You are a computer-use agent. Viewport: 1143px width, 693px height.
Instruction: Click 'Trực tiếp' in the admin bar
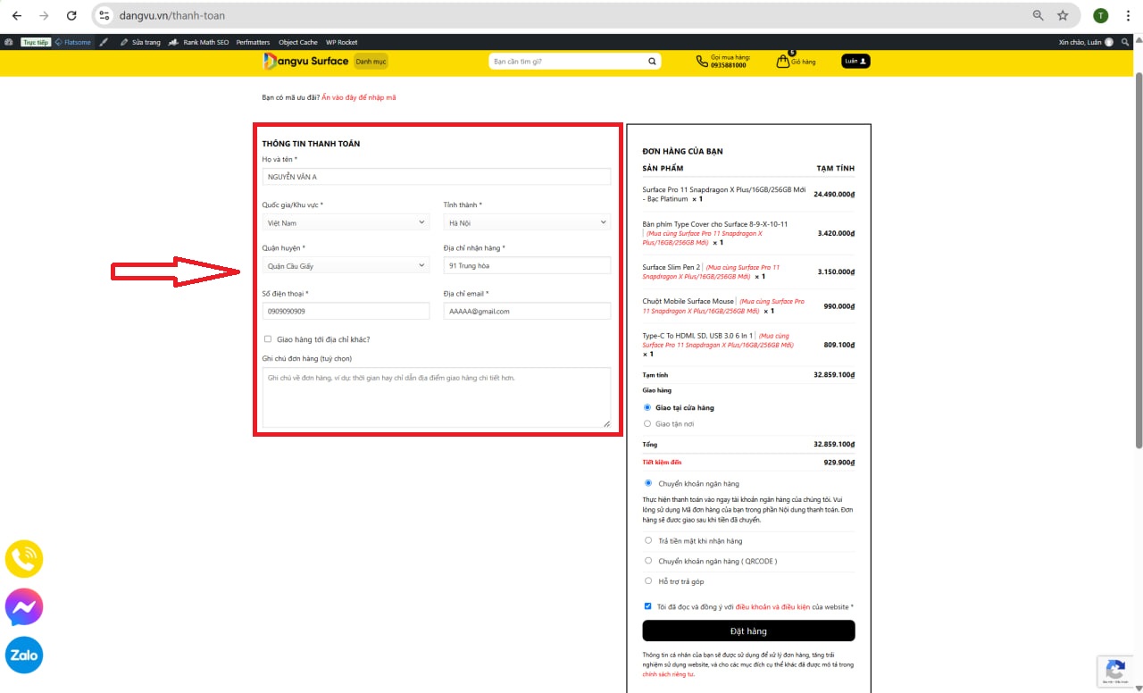point(36,42)
